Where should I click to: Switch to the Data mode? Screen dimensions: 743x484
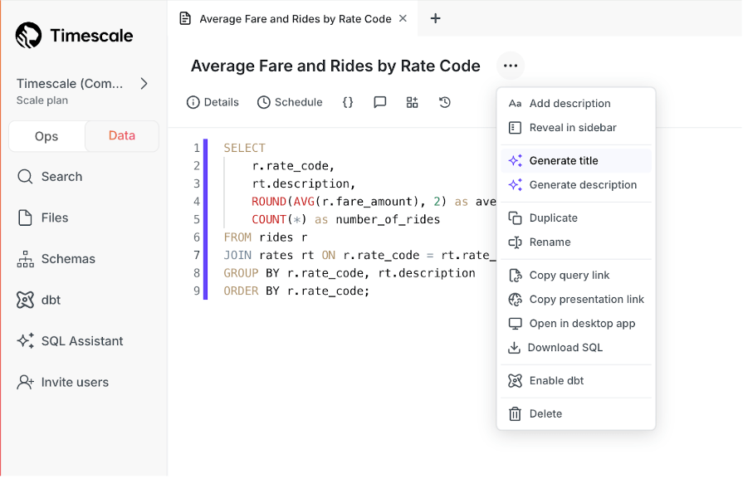pyautogui.click(x=121, y=136)
